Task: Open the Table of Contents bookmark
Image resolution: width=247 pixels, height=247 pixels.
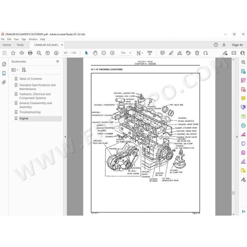Action: (31, 79)
